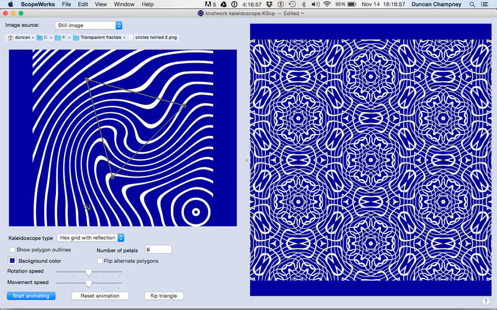Viewport: 497px width, 310px height.
Task: Click the Background color swatch
Action: (12, 261)
